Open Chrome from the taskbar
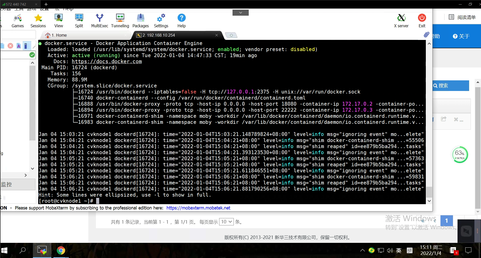 coord(61,250)
